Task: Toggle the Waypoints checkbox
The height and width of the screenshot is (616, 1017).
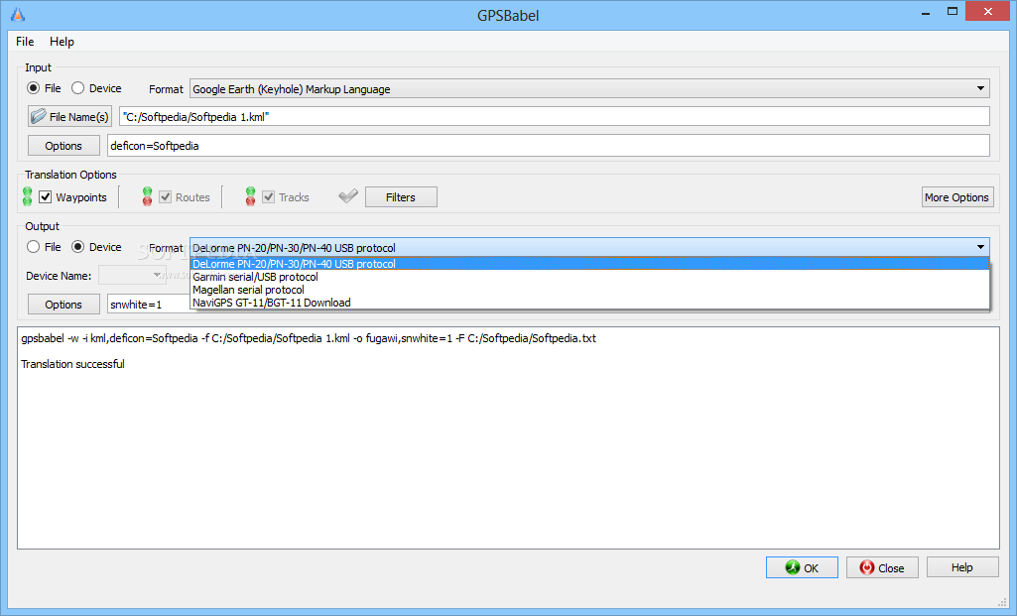Action: (46, 197)
